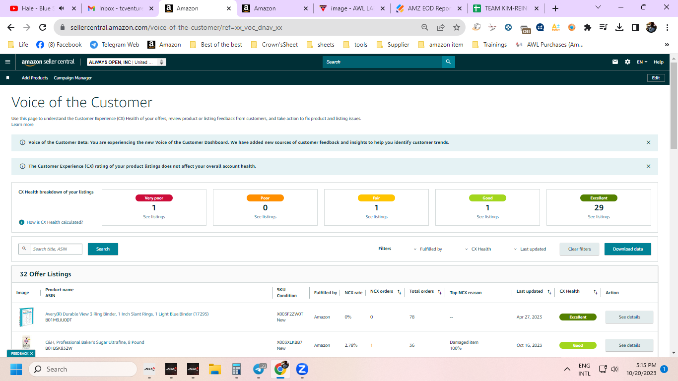This screenshot has height=381, width=678.
Task: Open Seller Central settings gear
Action: (x=627, y=62)
